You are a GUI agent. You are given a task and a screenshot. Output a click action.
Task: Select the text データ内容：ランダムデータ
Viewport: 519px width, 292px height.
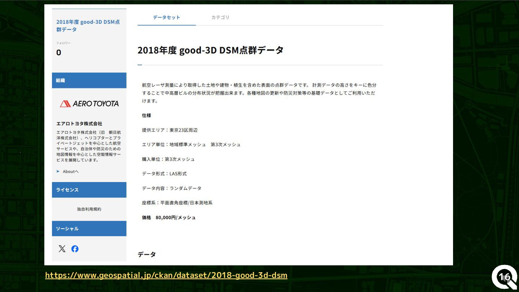pos(172,188)
